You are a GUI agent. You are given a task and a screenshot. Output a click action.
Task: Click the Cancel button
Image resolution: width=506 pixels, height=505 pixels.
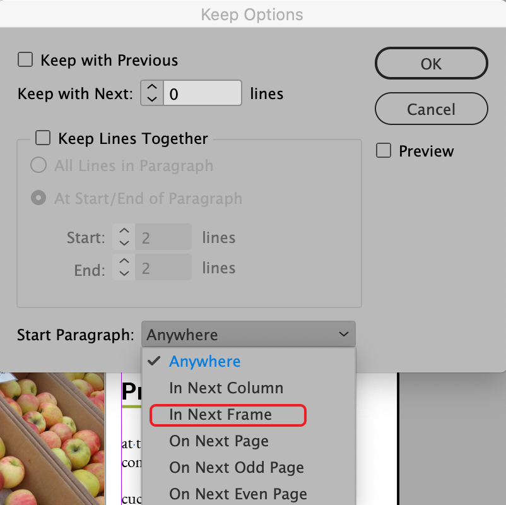click(x=431, y=109)
